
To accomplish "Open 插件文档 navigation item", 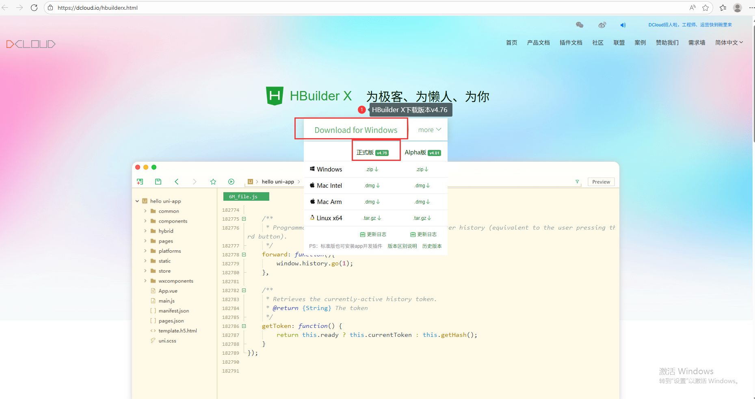I will click(x=571, y=43).
